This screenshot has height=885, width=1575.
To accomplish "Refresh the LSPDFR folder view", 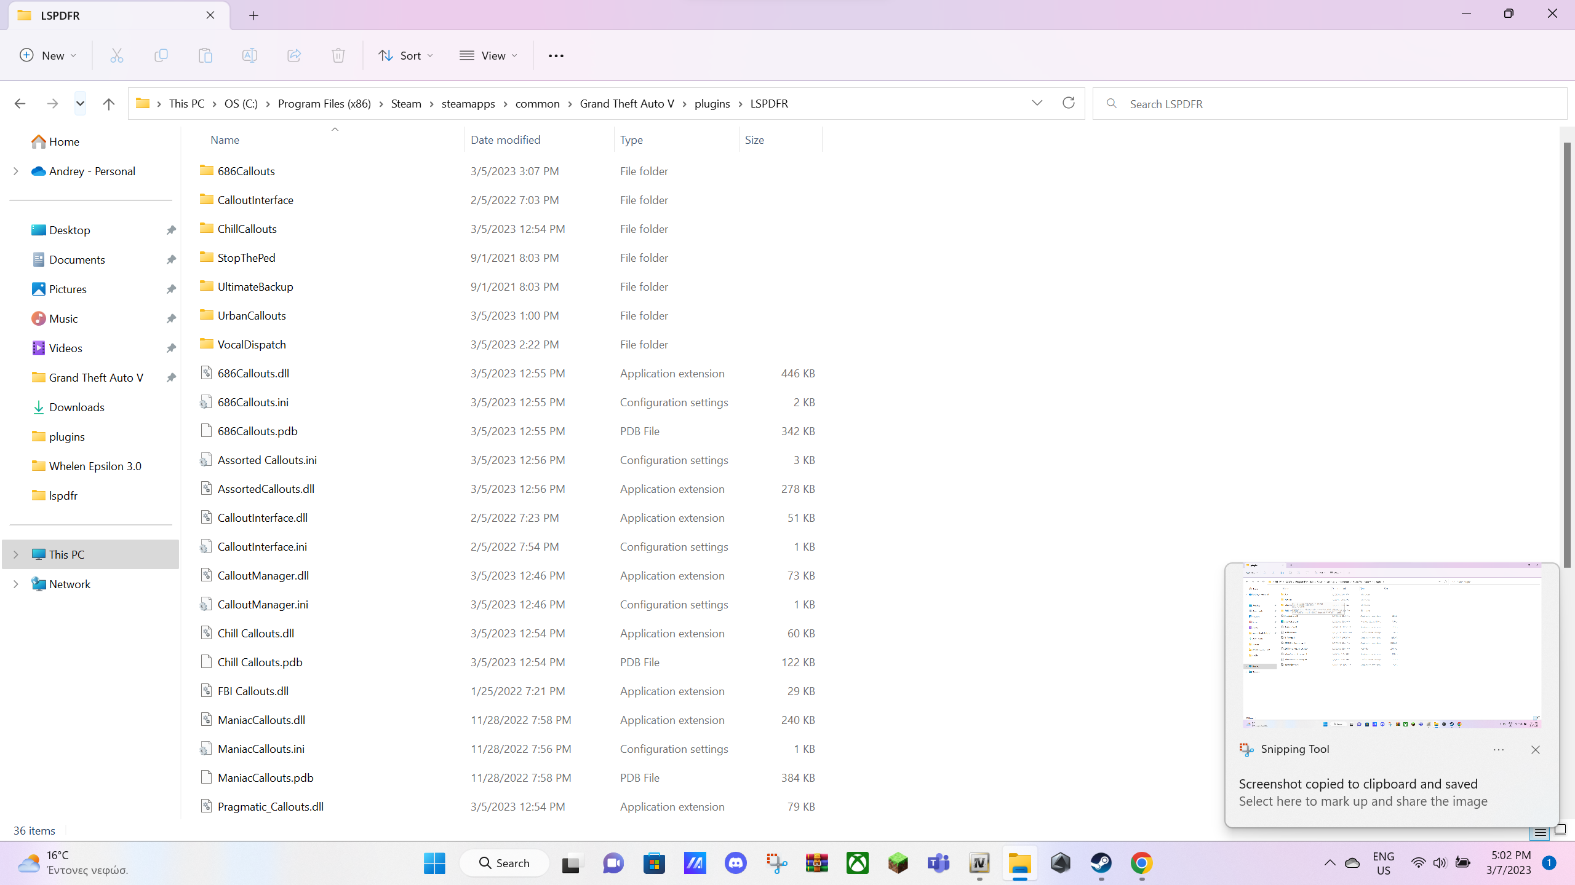I will [1069, 103].
